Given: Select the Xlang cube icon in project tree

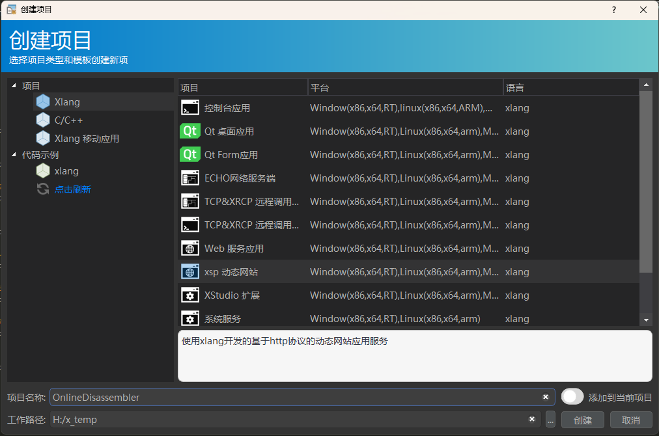Looking at the screenshot, I should (43, 102).
